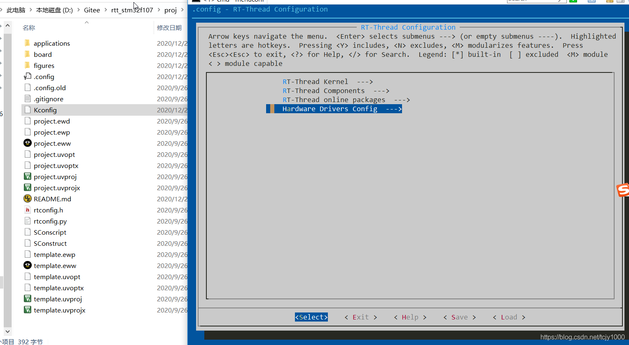
Task: Select the rtconfig.h file name
Action: pos(48,210)
